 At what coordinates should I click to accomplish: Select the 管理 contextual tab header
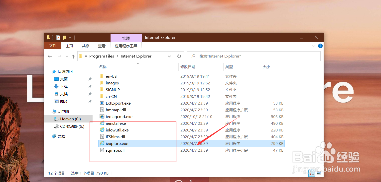pos(126,38)
